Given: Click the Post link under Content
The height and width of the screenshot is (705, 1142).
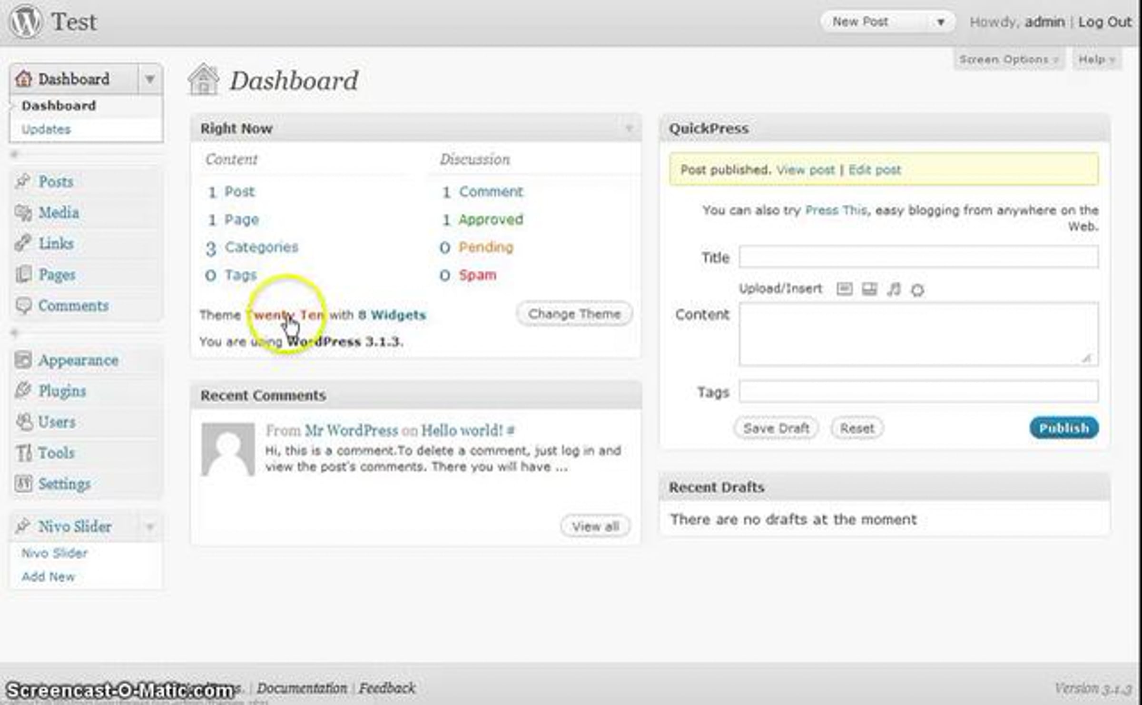Looking at the screenshot, I should tap(239, 192).
